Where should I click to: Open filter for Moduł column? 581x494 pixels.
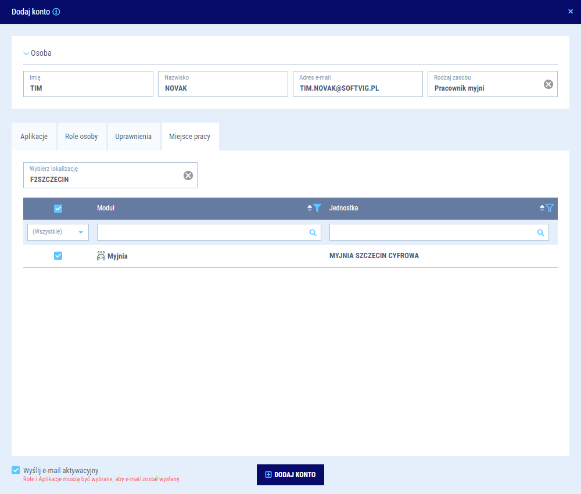(317, 208)
